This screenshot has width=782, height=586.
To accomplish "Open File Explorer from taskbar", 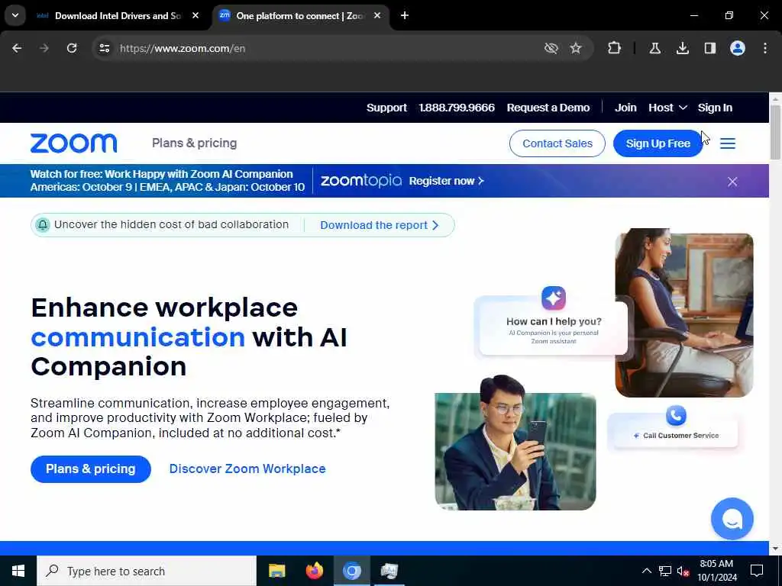I will pyautogui.click(x=276, y=571).
